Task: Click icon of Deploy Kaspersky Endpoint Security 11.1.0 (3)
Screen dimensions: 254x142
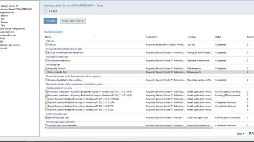Action: (46, 99)
